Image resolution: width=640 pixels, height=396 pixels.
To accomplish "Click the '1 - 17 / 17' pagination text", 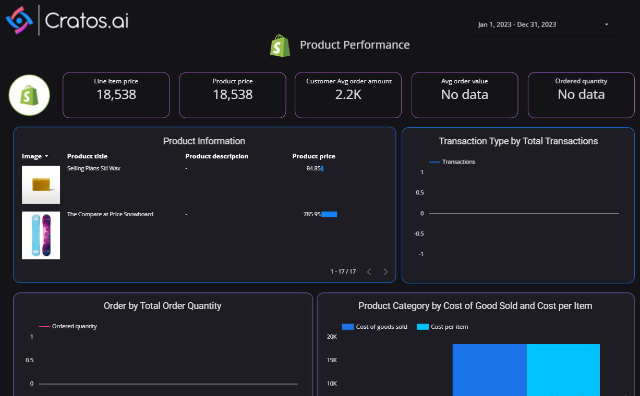I will coord(343,271).
